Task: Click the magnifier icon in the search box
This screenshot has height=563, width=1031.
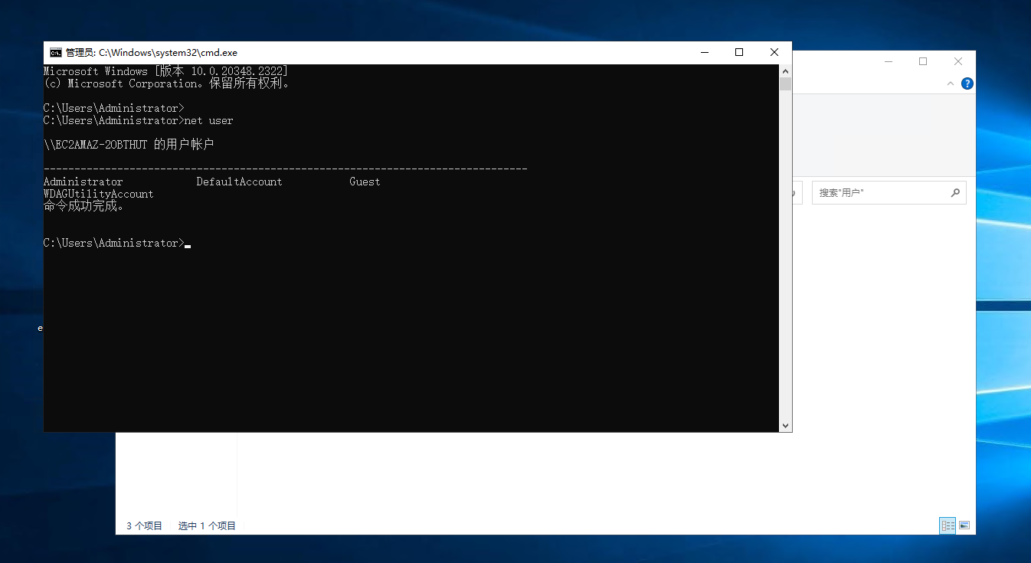Action: tap(955, 193)
